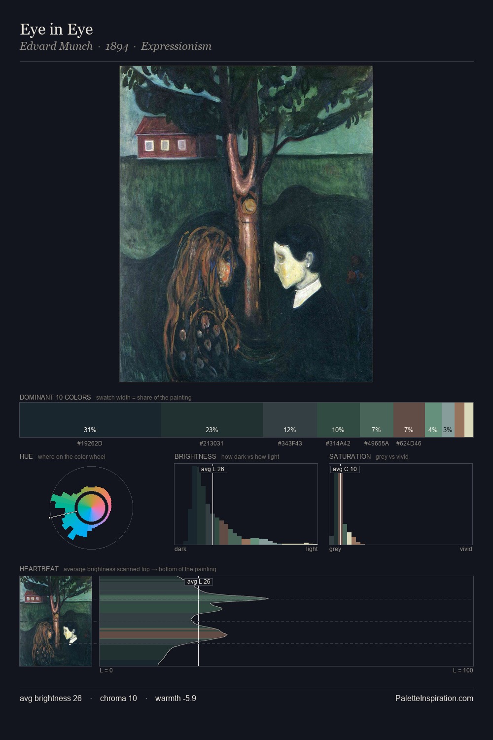Click the 'L = 100' axis label

(x=463, y=670)
